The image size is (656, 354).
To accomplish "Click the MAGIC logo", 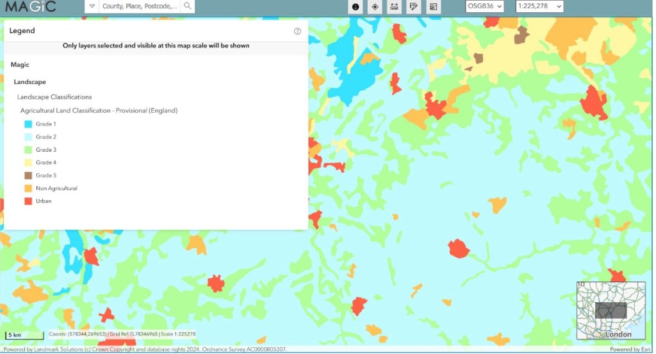I will (x=31, y=7).
